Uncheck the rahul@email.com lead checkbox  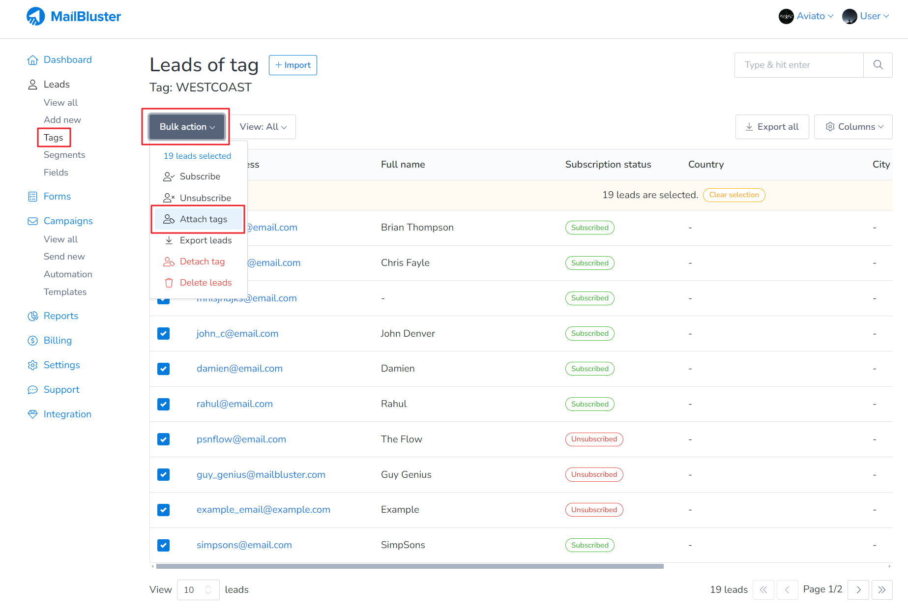tap(163, 404)
